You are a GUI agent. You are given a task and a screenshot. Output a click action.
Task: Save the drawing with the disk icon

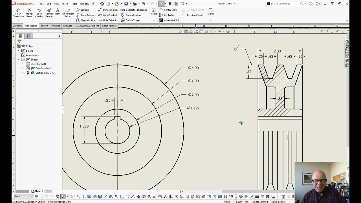click(126, 4)
